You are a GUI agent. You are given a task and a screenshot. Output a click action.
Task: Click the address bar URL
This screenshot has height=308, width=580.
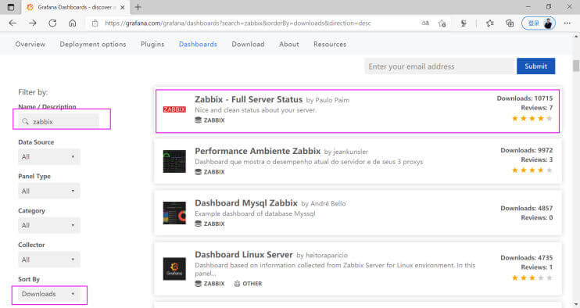(238, 23)
